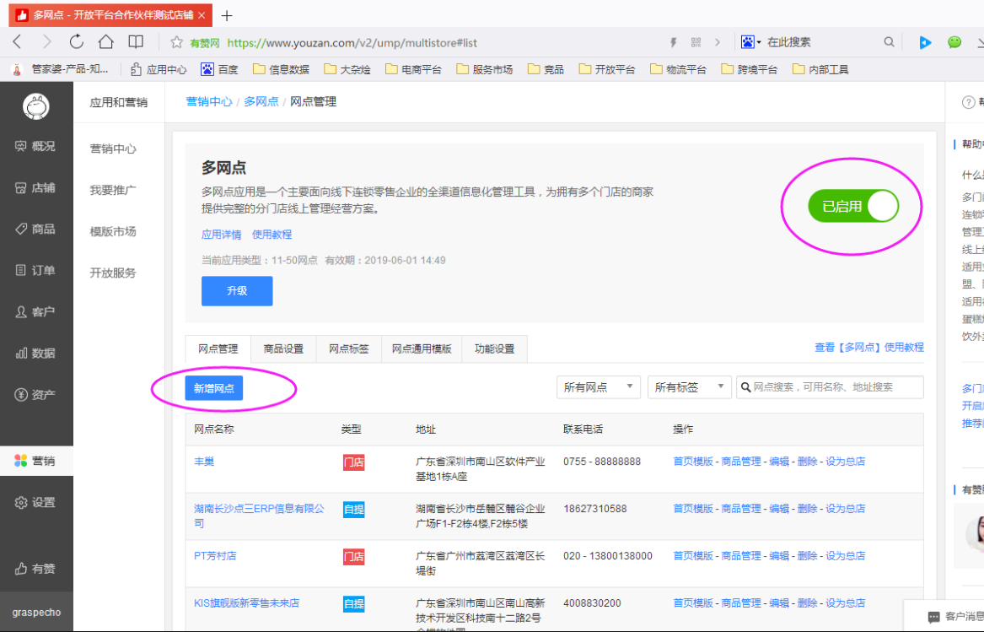Click the help question mark icon at top right
The width and height of the screenshot is (984, 632).
(968, 102)
